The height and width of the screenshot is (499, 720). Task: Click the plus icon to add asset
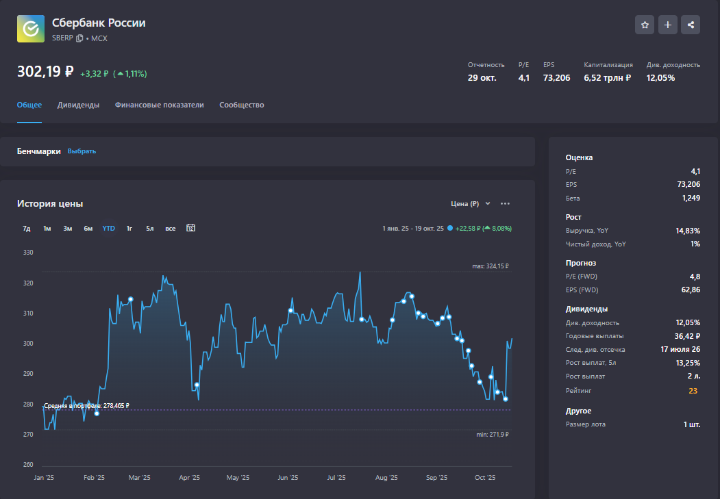click(x=668, y=25)
